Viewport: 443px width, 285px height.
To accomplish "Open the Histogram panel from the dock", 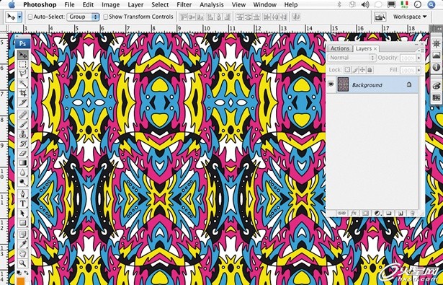I will click(437, 56).
